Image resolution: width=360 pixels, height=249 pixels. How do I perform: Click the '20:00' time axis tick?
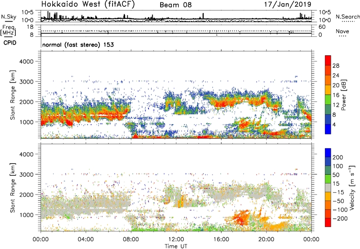click(266, 240)
